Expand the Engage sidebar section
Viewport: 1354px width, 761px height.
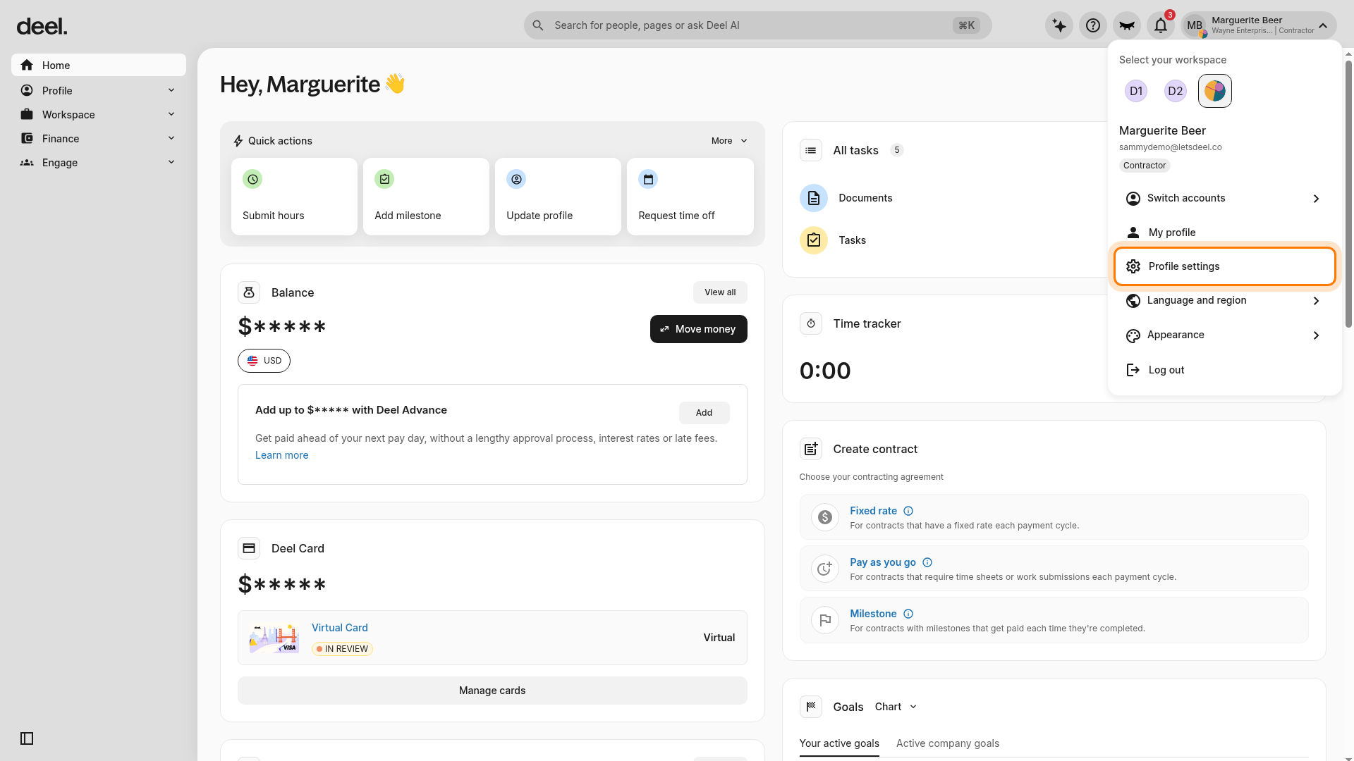tap(99, 162)
